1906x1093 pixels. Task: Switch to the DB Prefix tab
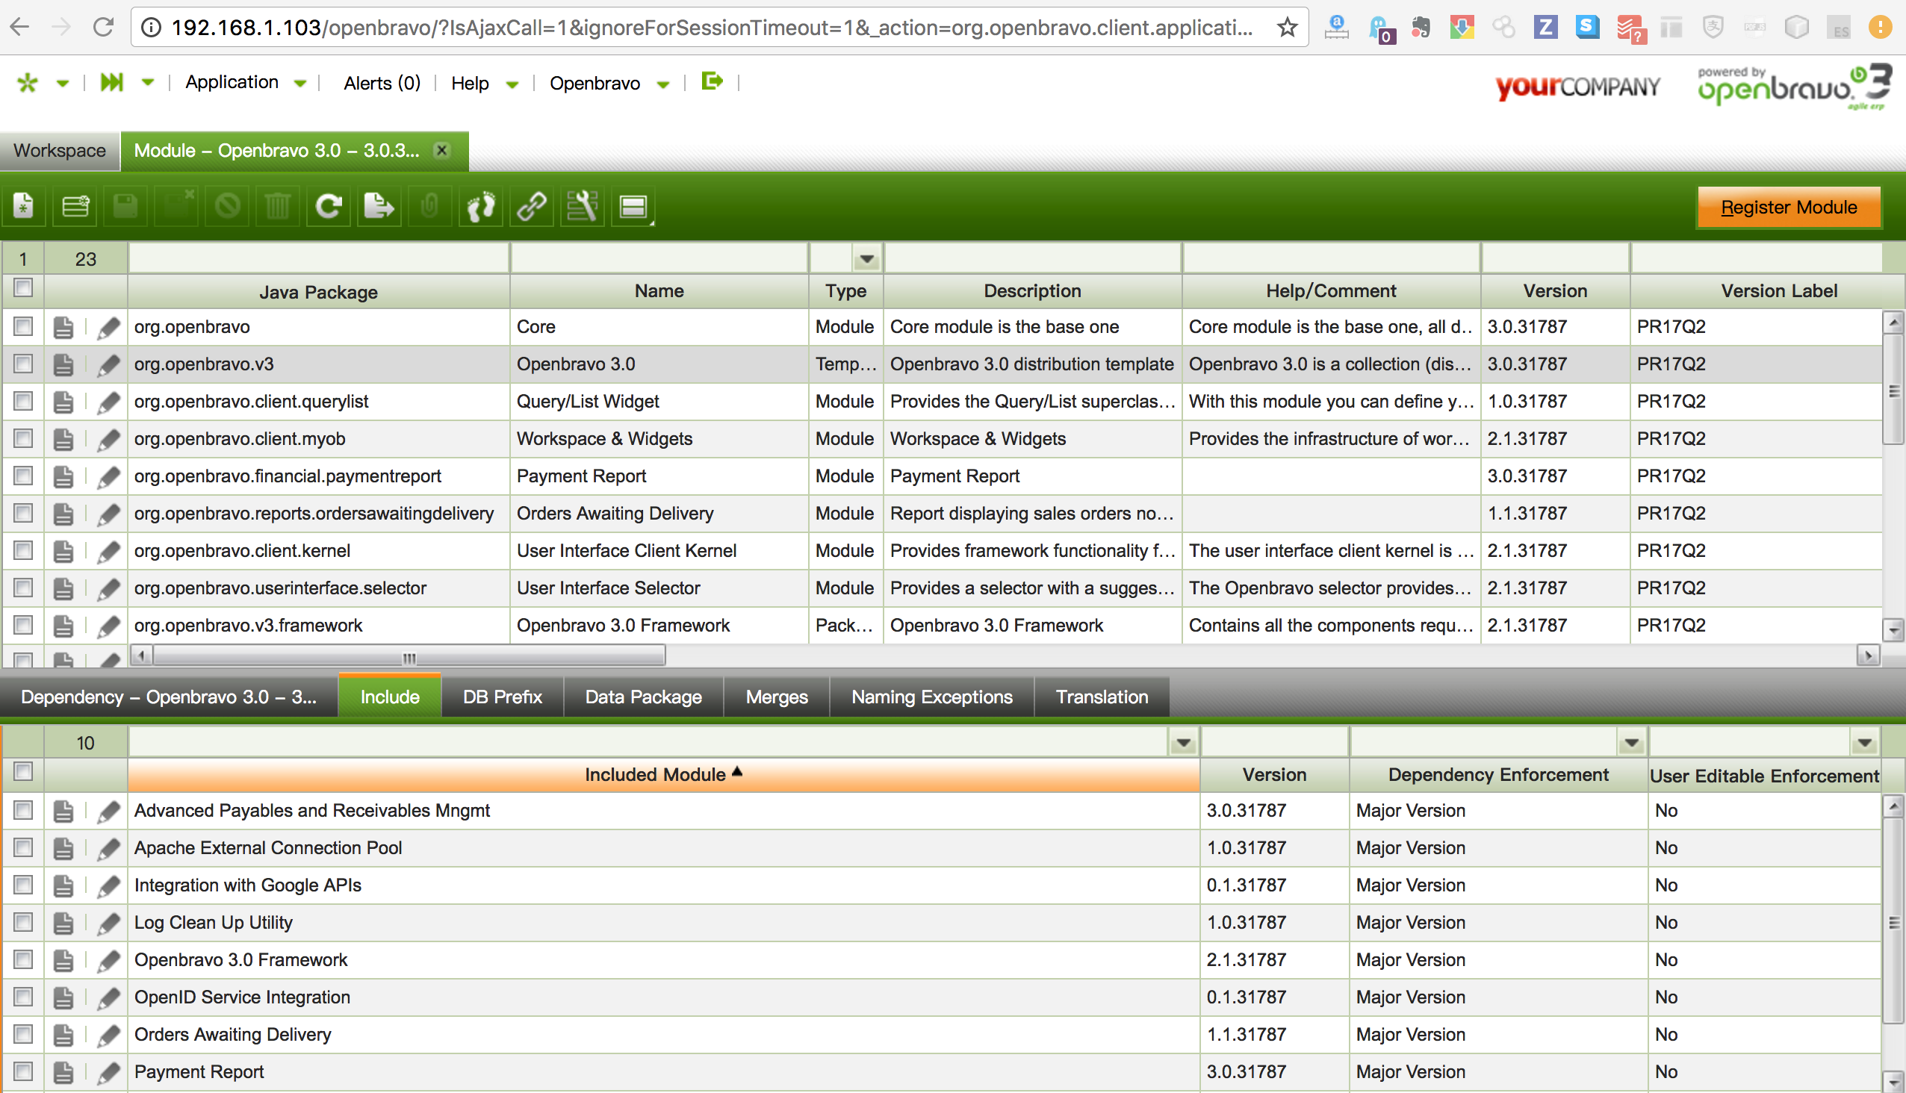tap(503, 697)
